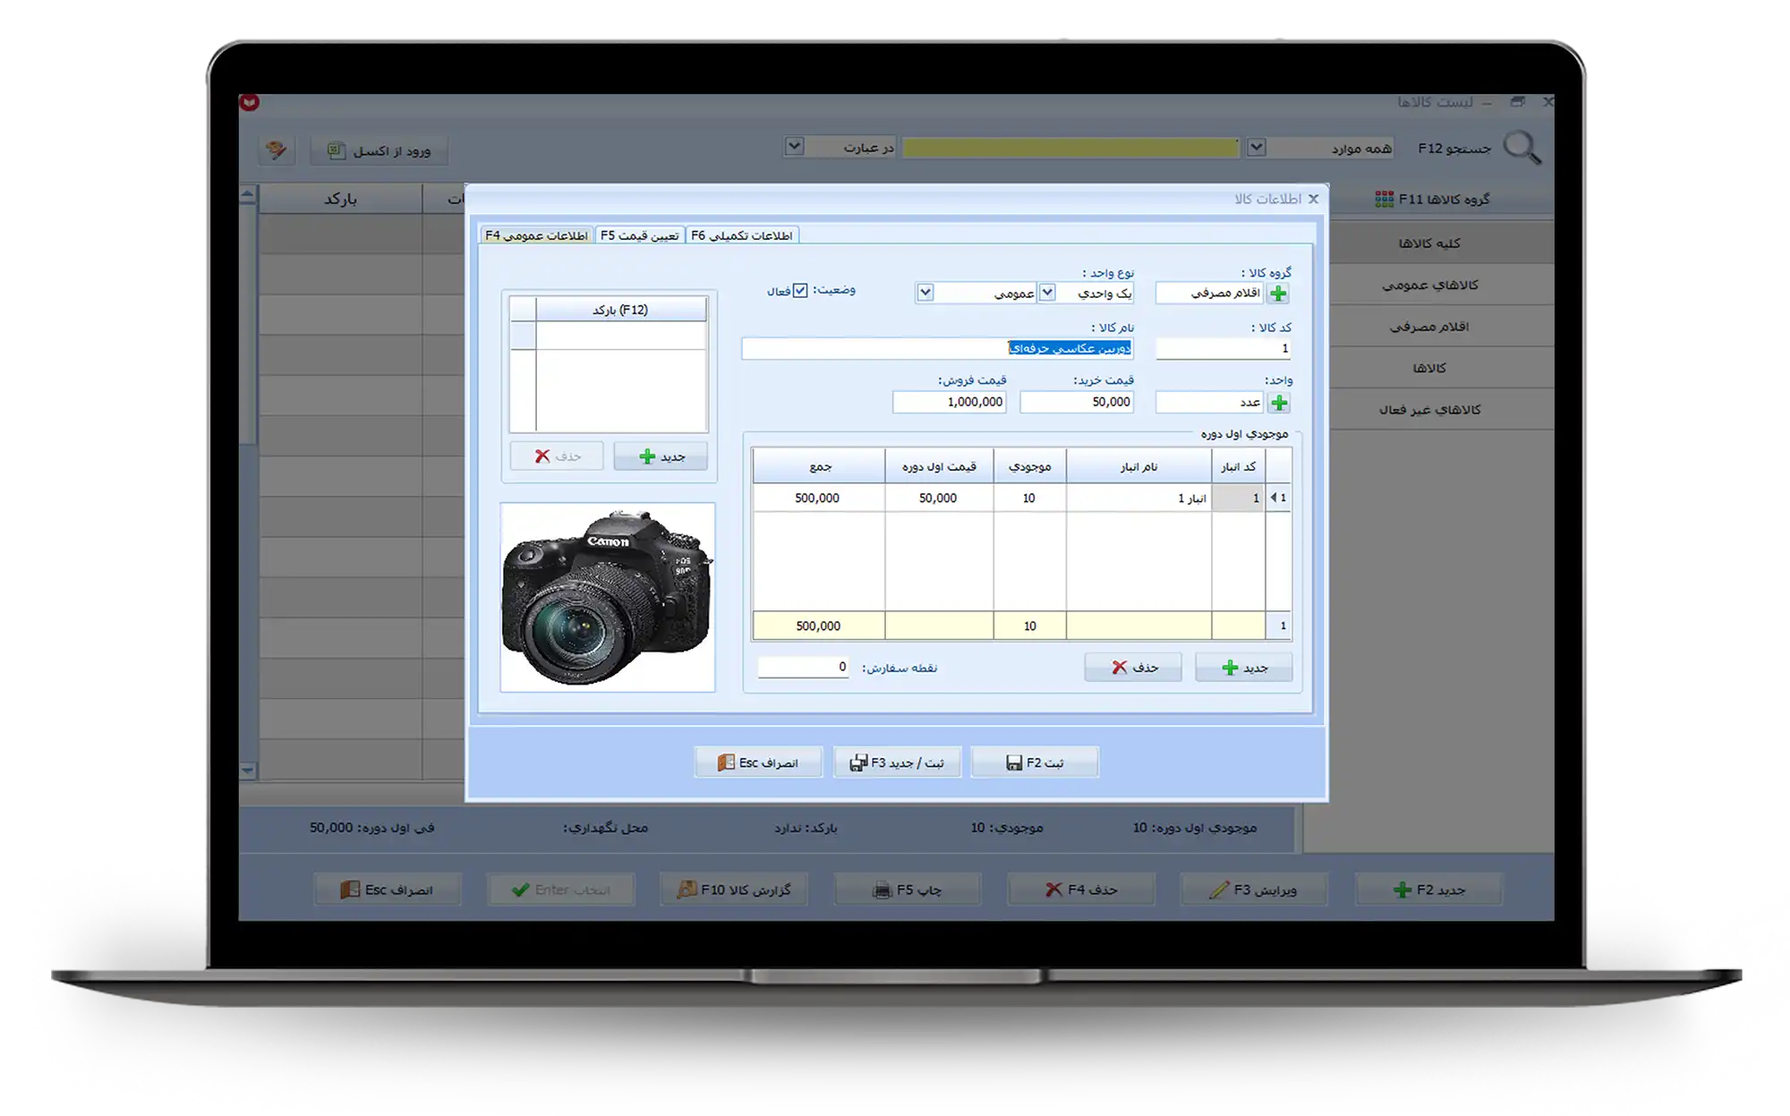The image size is (1790, 1116).
Task: Click the انصراف Esc button in main window
Action: (x=388, y=890)
